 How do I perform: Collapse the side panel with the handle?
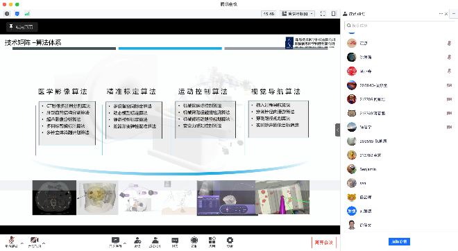pos(337,130)
